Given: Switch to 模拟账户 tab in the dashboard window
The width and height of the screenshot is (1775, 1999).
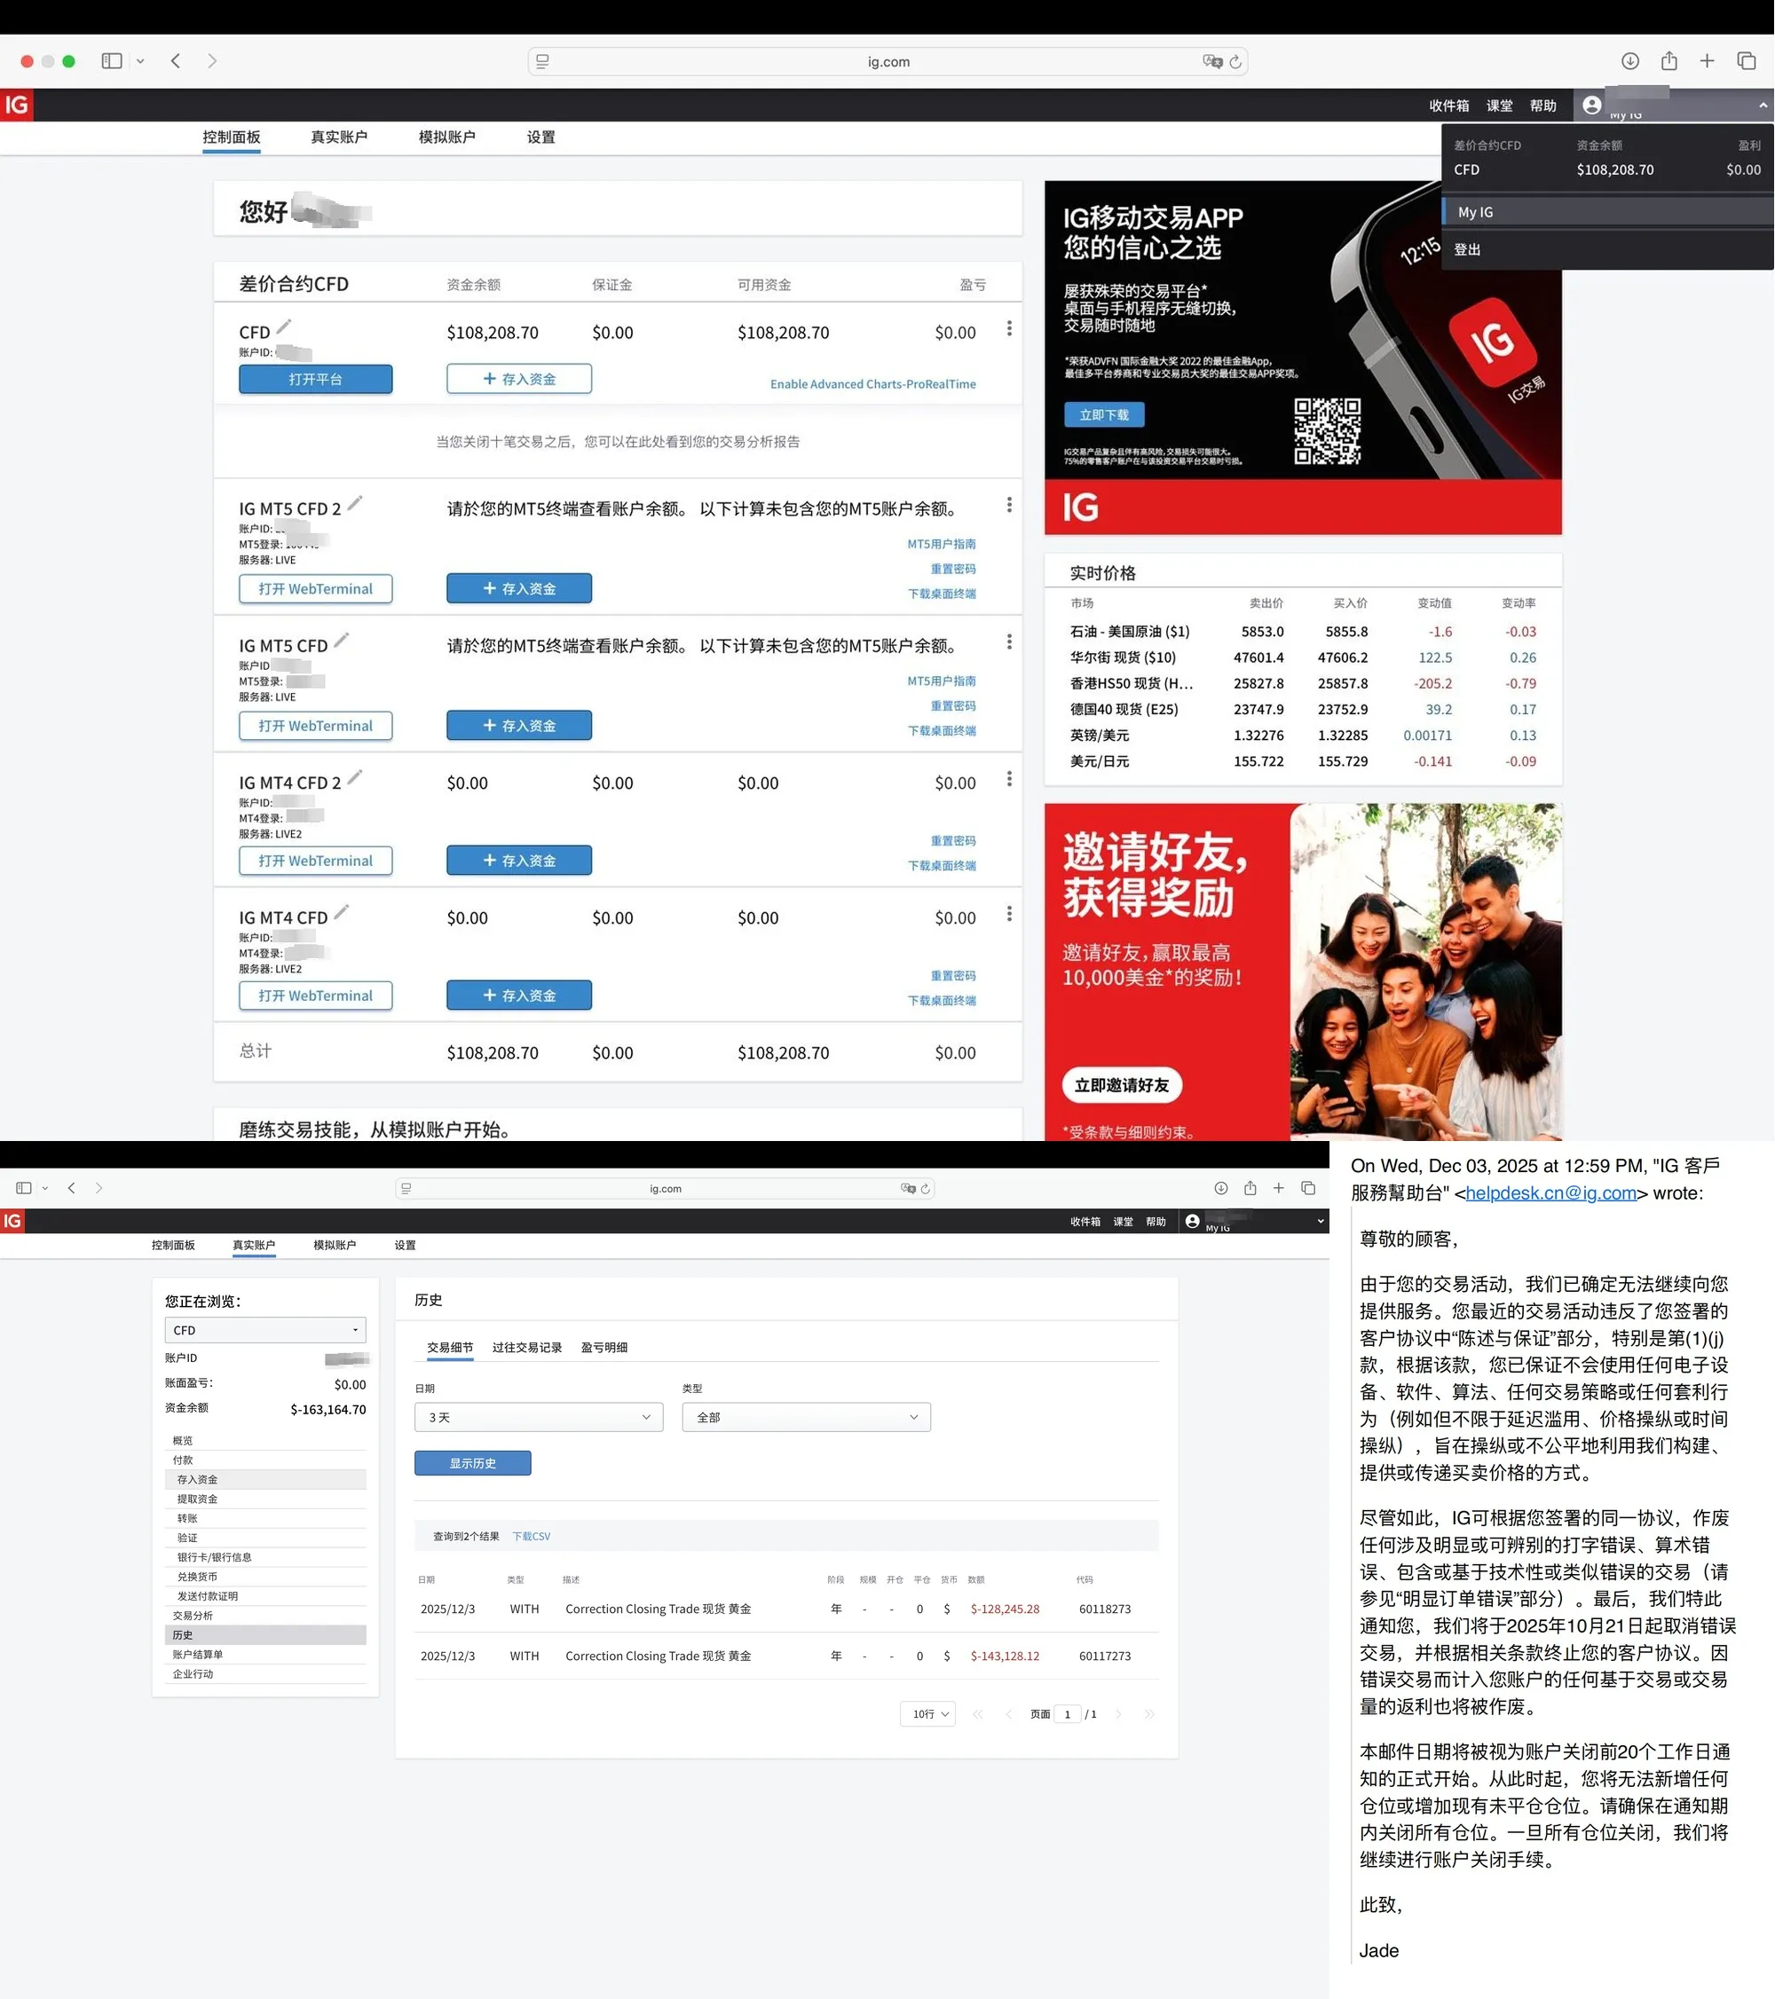Looking at the screenshot, I should click(447, 137).
